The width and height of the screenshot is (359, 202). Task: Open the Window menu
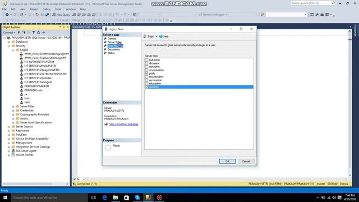[71, 9]
